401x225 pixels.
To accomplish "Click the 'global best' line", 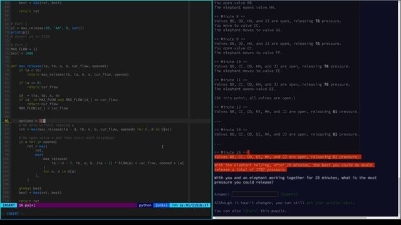I will pos(30,188).
